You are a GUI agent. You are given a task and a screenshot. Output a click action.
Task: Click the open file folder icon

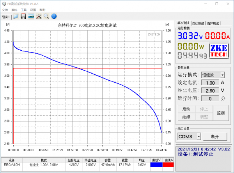16,16
